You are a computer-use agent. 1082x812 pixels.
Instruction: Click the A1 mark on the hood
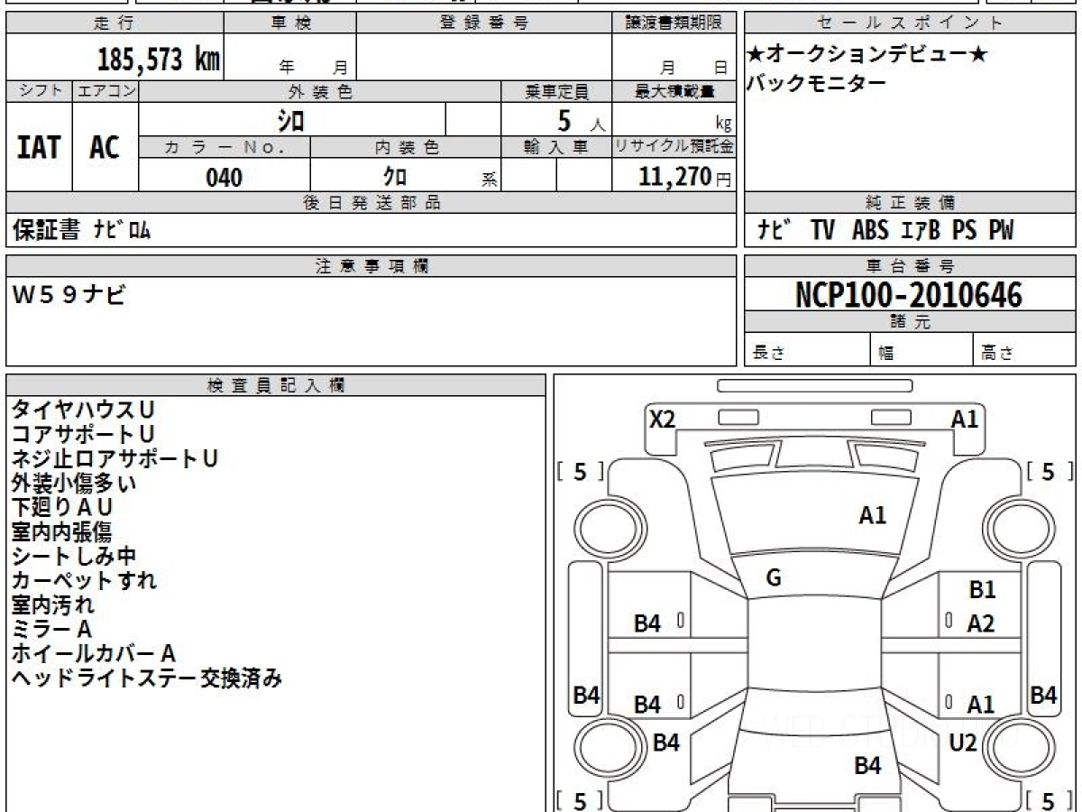coord(872,515)
